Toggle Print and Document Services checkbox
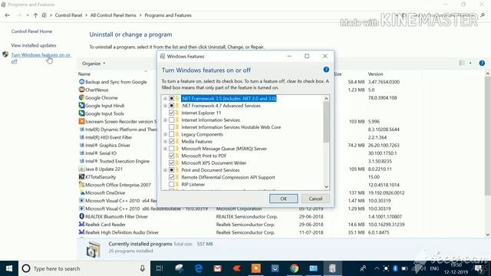Screen dimensions: 491x276 click(x=171, y=170)
